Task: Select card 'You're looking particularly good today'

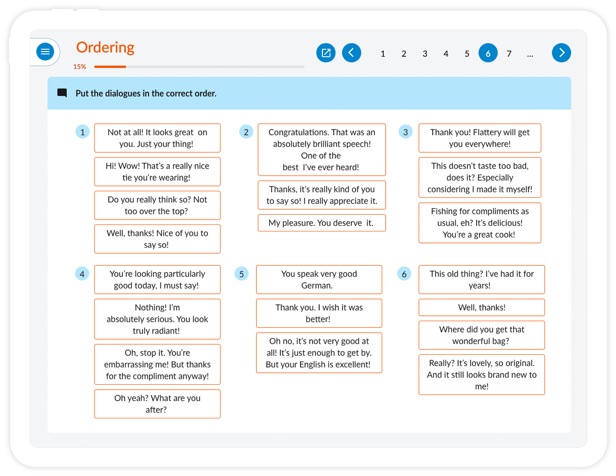Action: tap(157, 280)
